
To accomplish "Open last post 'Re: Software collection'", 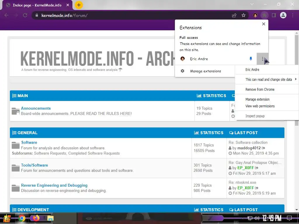I will pyautogui.click(x=248, y=142).
